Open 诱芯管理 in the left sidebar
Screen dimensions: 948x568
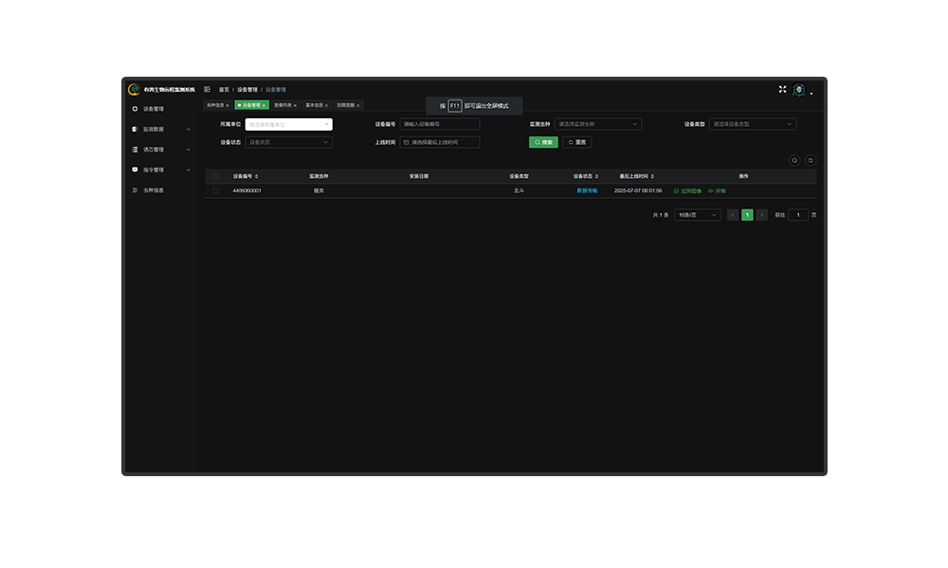tap(154, 150)
